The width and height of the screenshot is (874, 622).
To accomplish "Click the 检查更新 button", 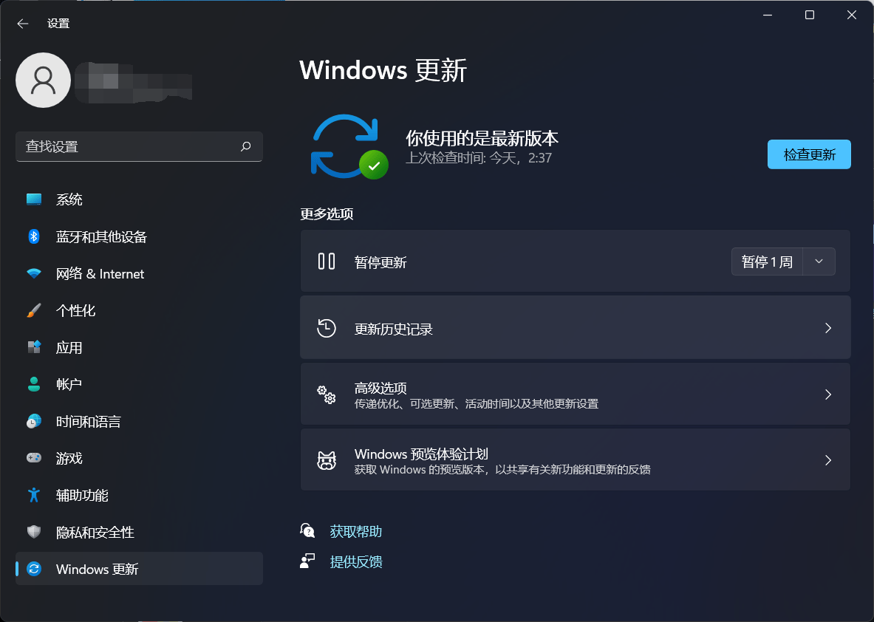I will tap(809, 154).
